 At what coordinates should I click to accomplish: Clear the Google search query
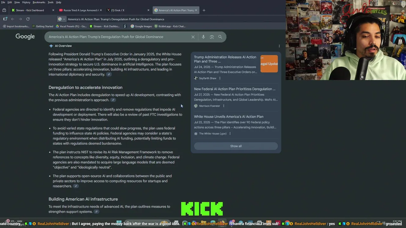pos(193,37)
